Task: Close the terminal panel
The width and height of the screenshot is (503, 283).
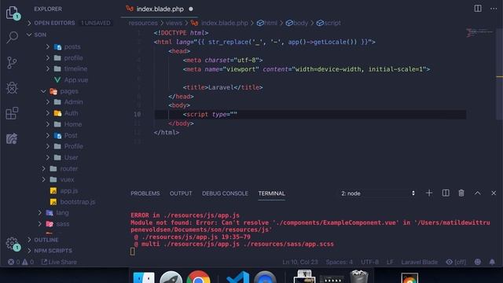Action: point(494,193)
